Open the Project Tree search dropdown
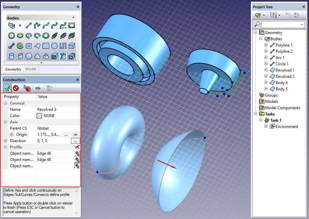 [x=302, y=25]
